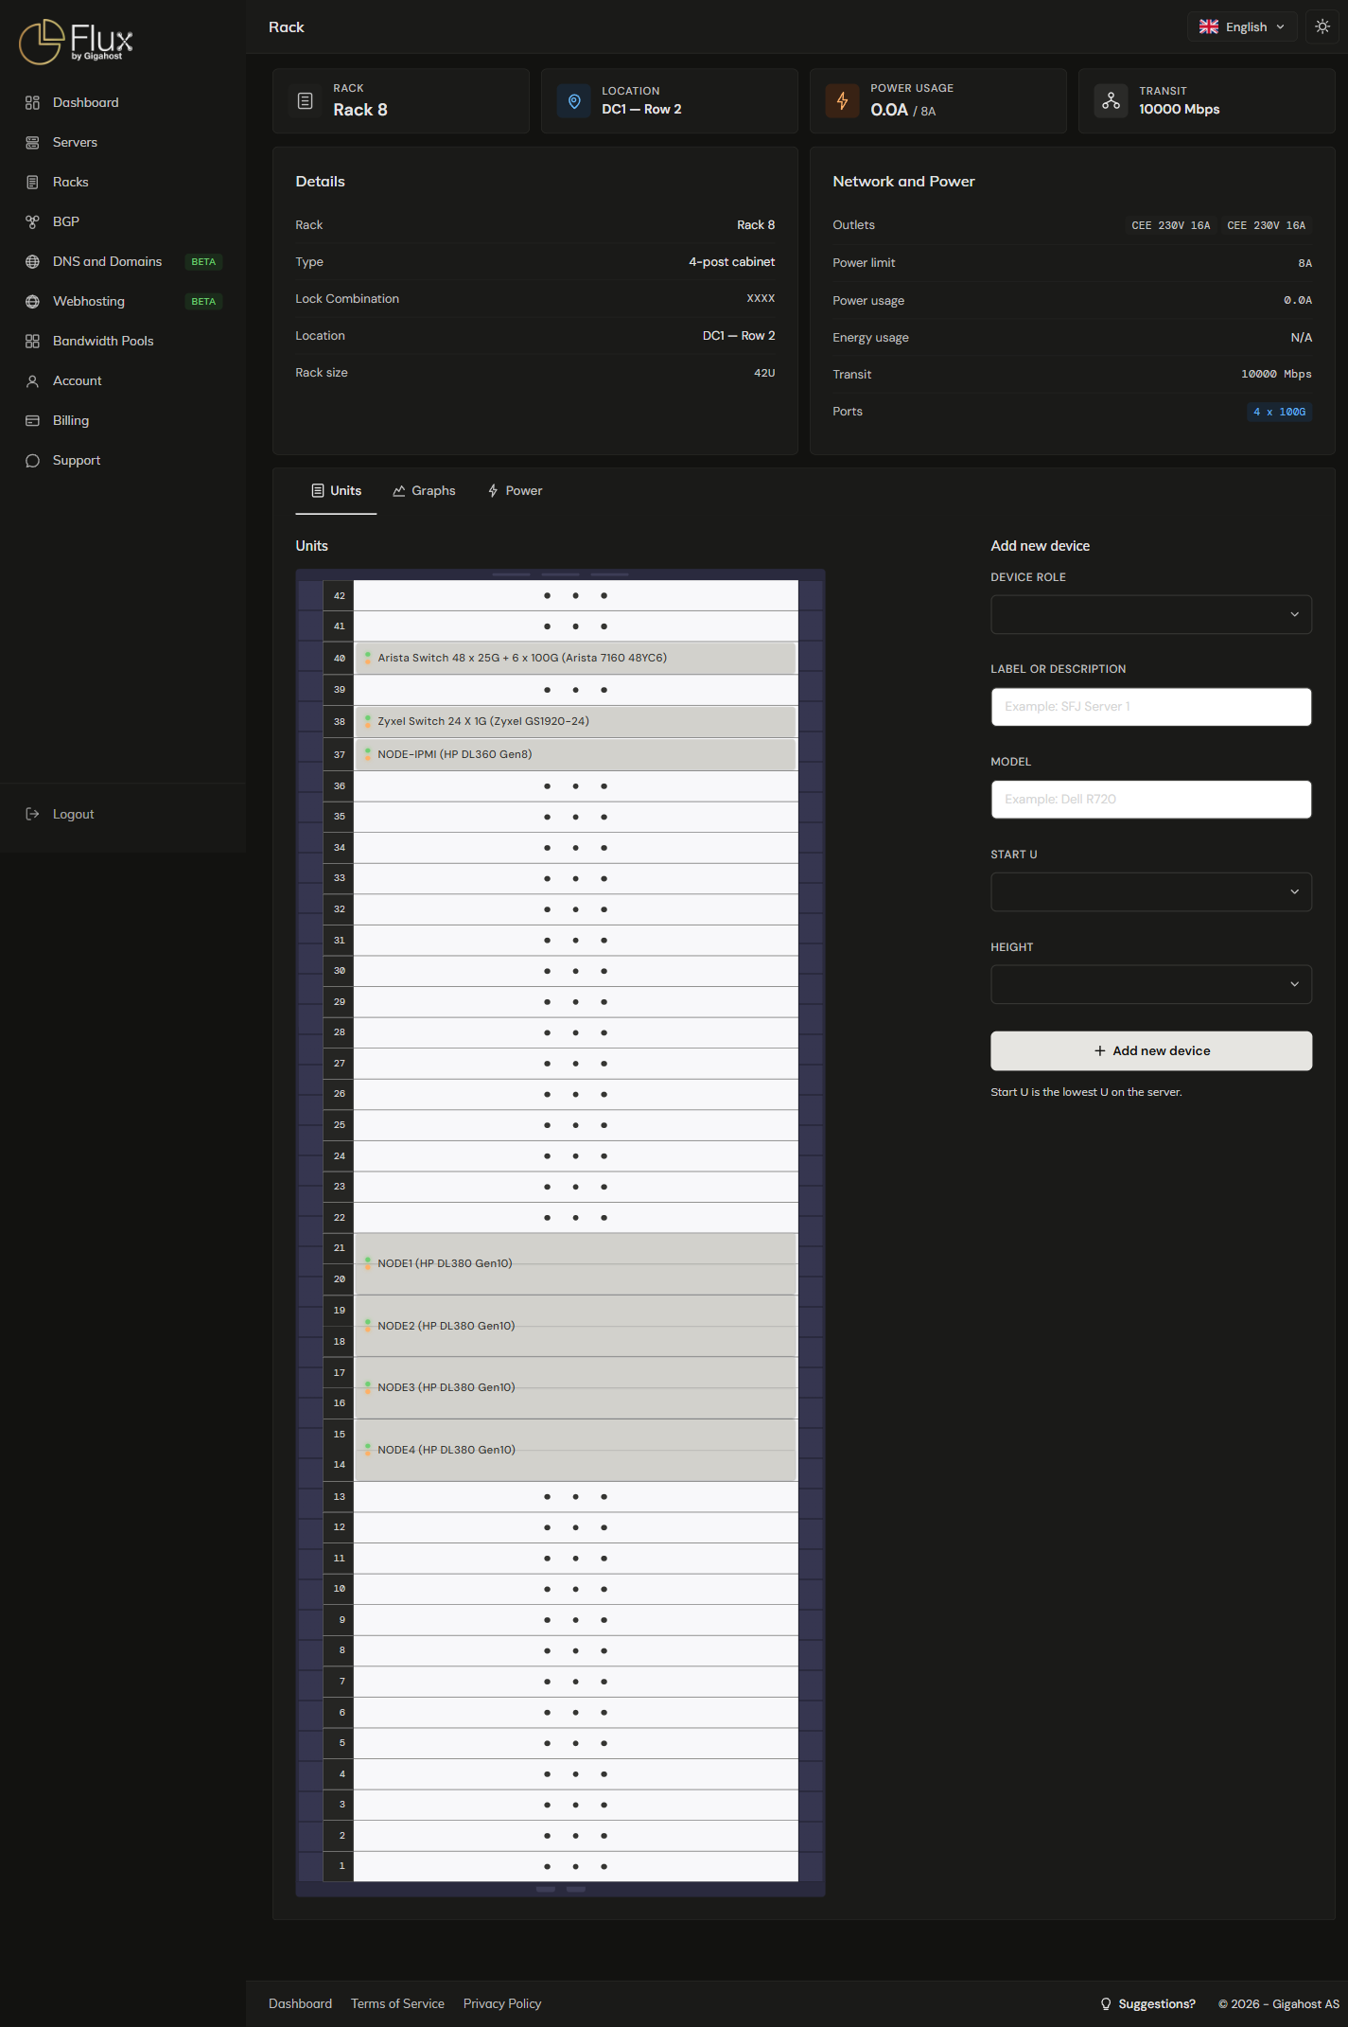The image size is (1348, 2027).
Task: Click empty rack unit 42 slot
Action: 575,595
